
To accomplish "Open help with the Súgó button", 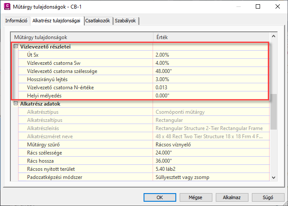I will (262, 197).
